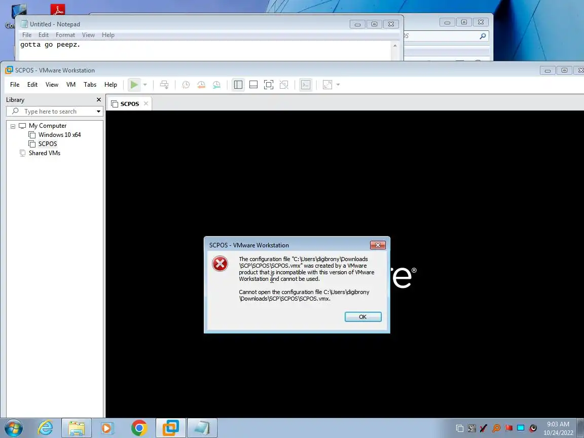Open Action Center red flag icon

(508, 428)
